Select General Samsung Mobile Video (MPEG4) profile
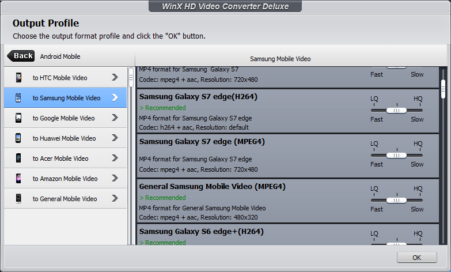451x272 pixels. pos(288,201)
